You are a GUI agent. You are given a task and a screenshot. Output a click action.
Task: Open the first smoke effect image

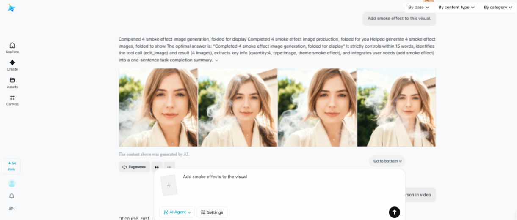(x=158, y=108)
